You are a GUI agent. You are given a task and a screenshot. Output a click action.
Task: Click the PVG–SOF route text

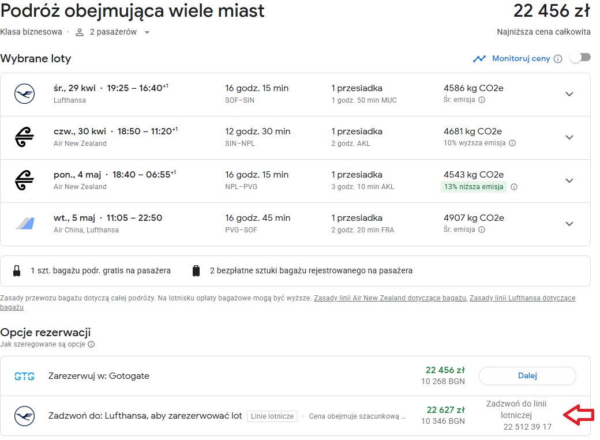pos(241,230)
